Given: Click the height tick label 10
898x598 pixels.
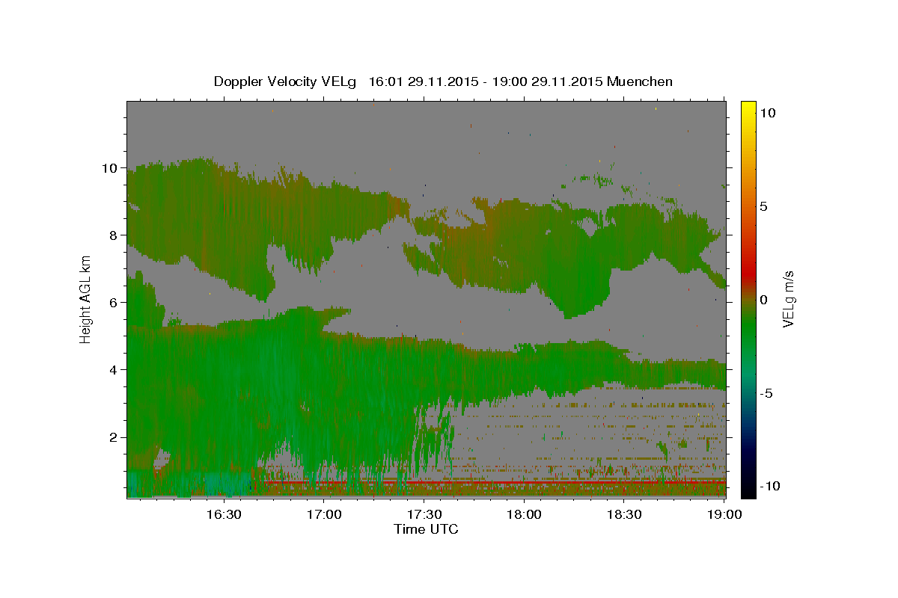Looking at the screenshot, I should click(110, 168).
